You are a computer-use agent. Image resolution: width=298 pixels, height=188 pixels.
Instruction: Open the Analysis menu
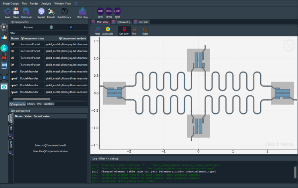46,4
